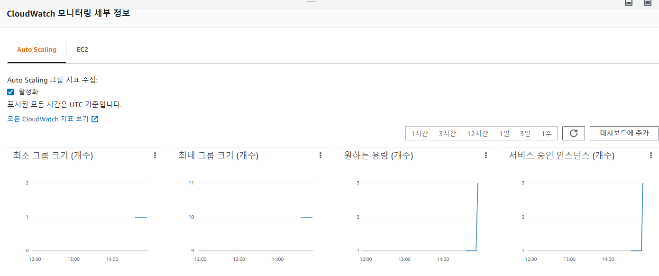
Task: Refresh the CloudWatch graphs
Action: click(x=574, y=133)
